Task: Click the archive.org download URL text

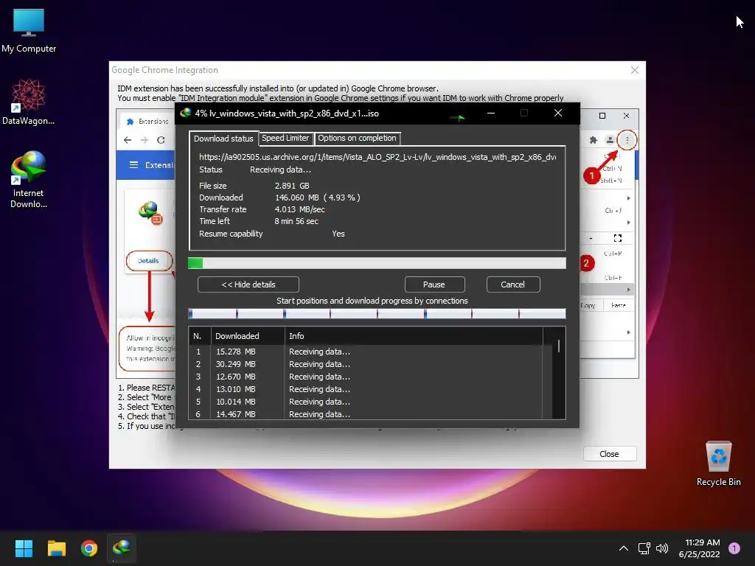Action: 377,157
